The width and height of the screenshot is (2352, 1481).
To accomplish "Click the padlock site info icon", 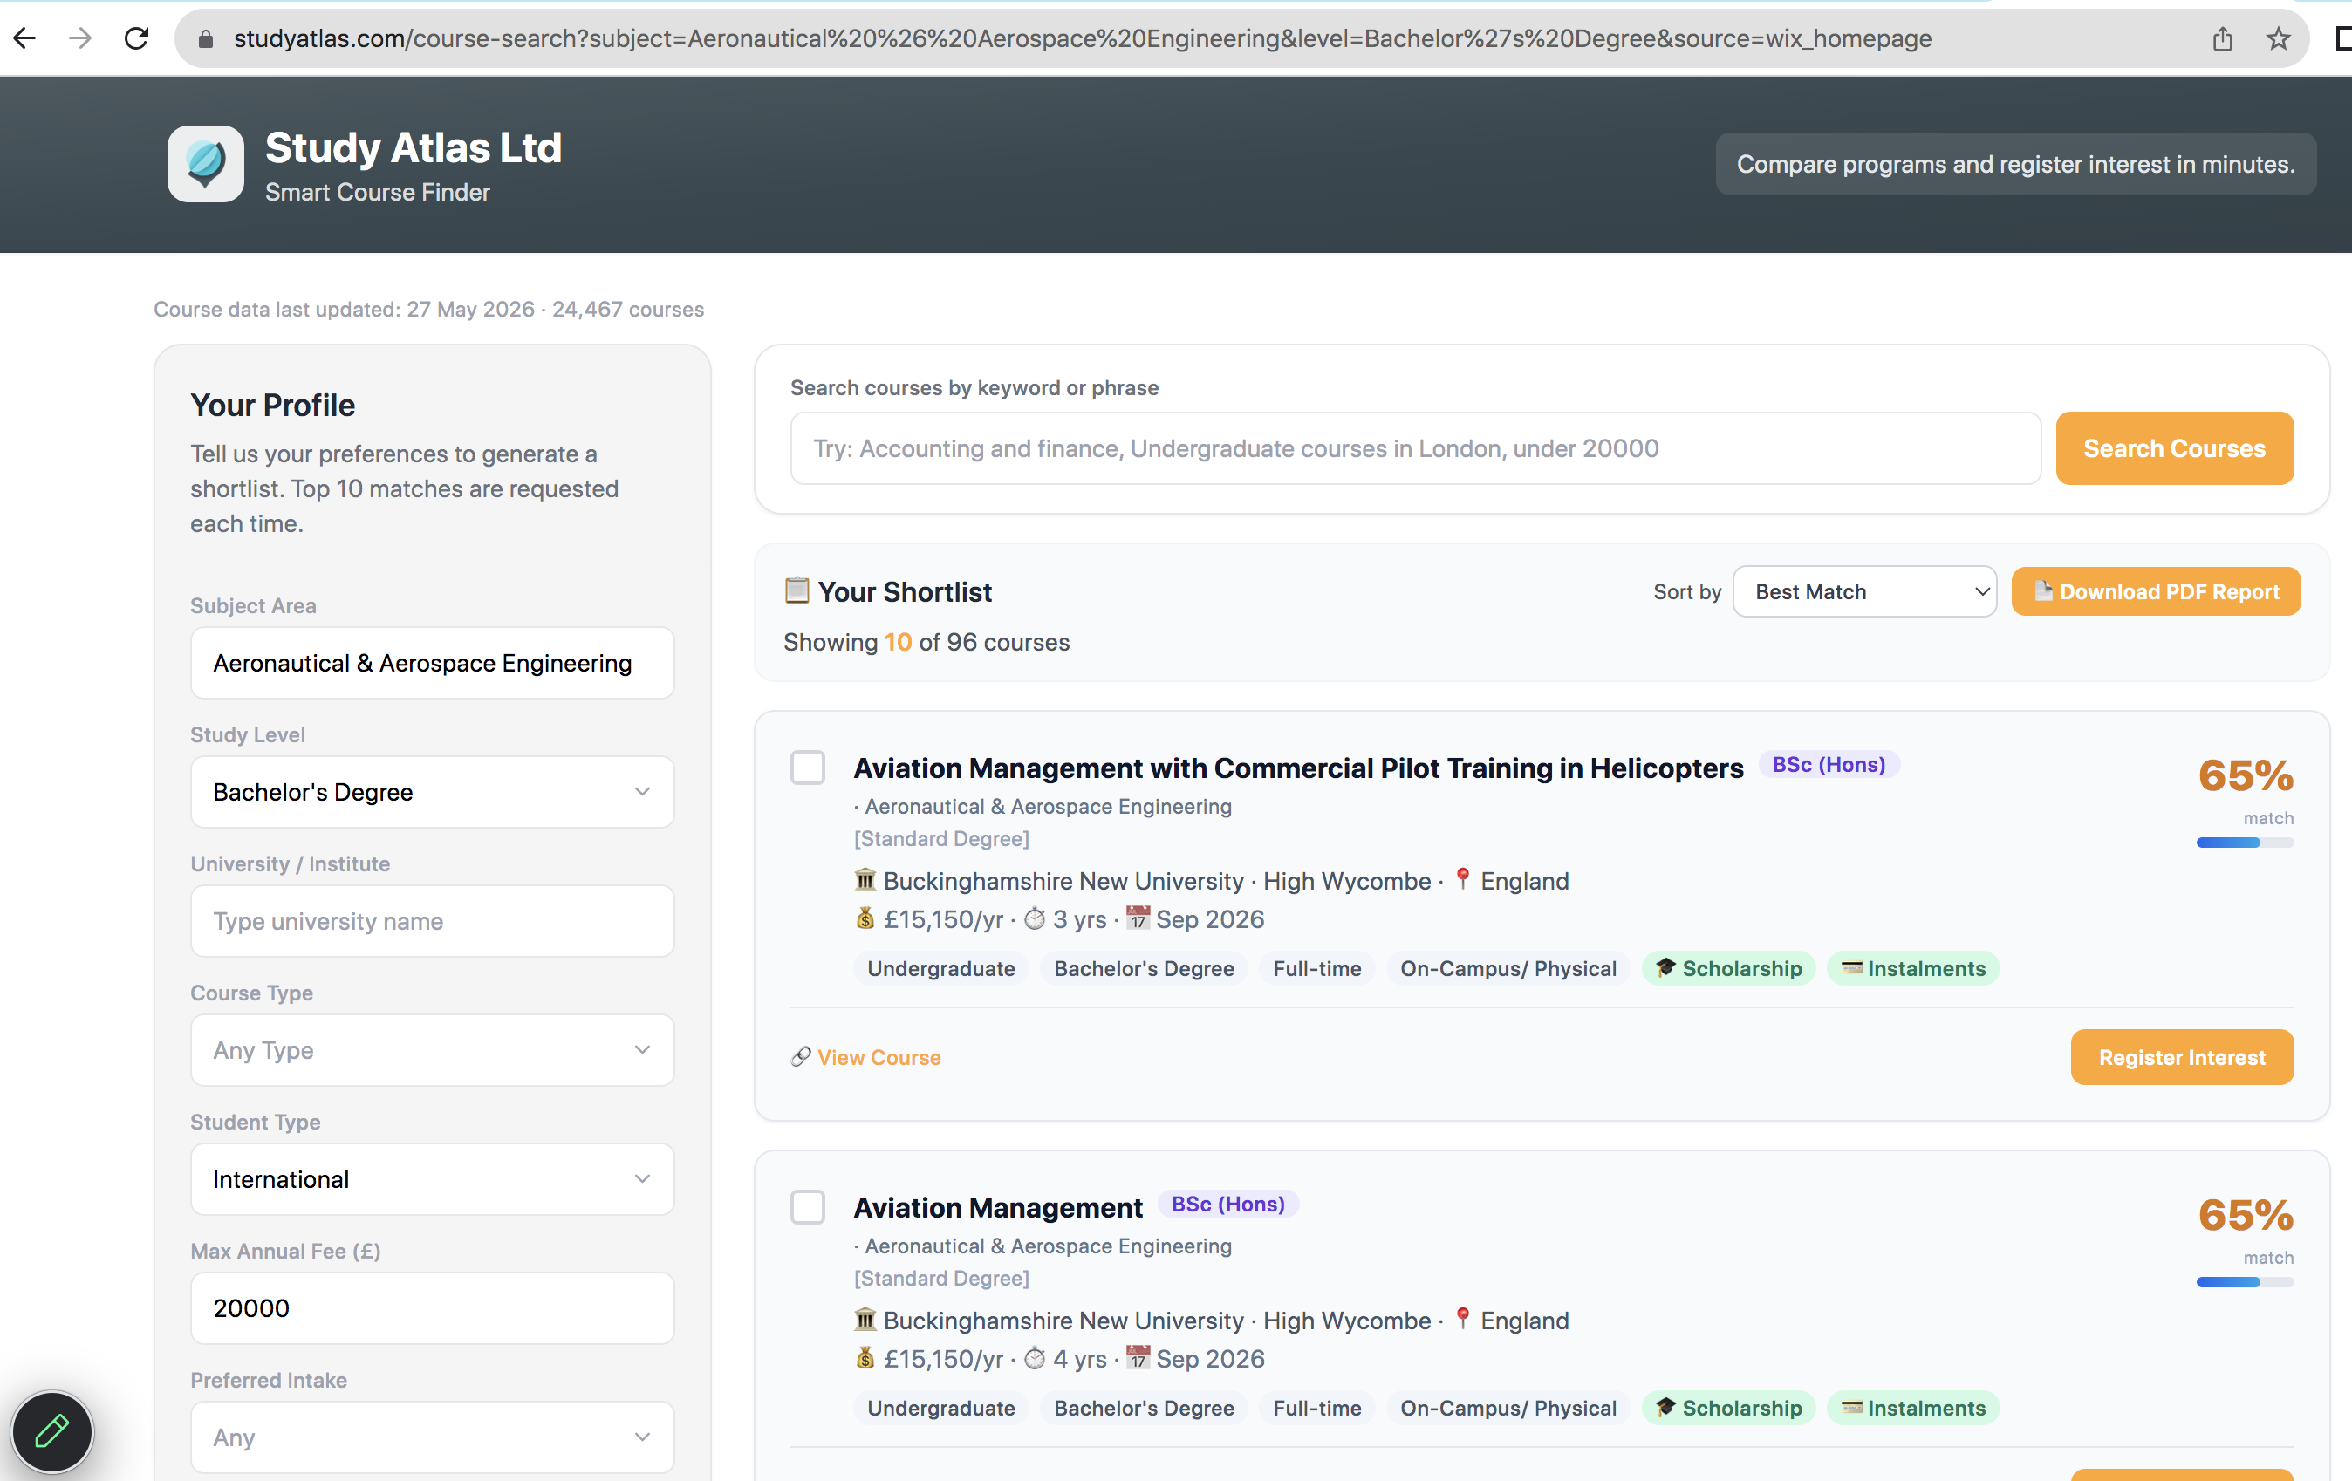I will (x=205, y=39).
